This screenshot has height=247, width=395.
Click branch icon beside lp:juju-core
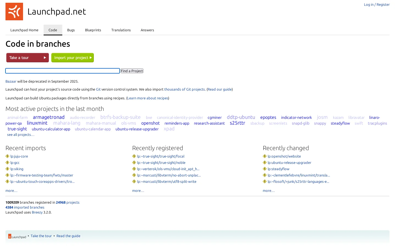pyautogui.click(x=7, y=156)
